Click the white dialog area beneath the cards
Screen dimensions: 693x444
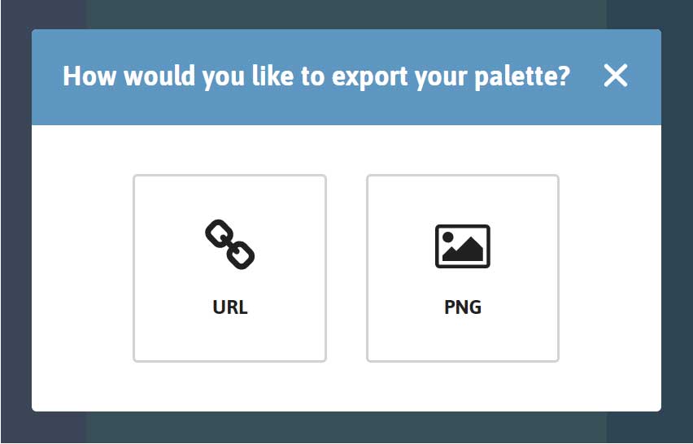tap(346, 386)
